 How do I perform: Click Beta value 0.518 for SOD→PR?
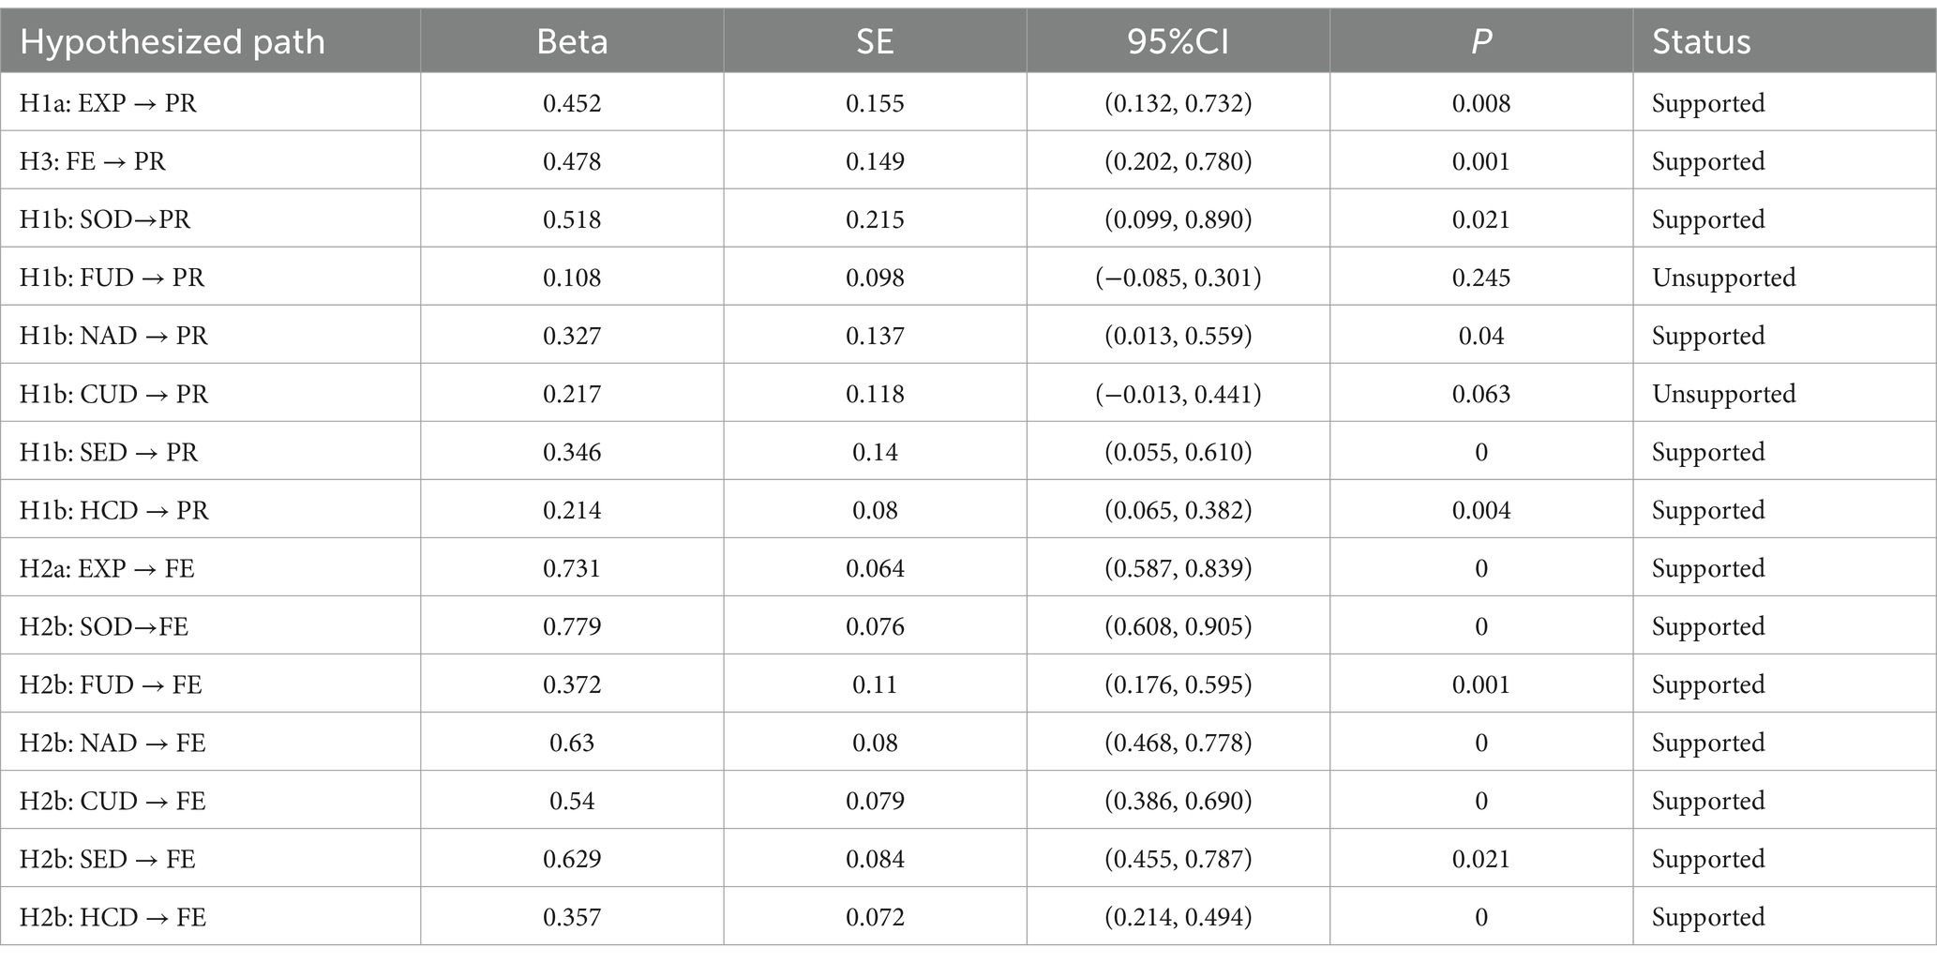point(572,219)
